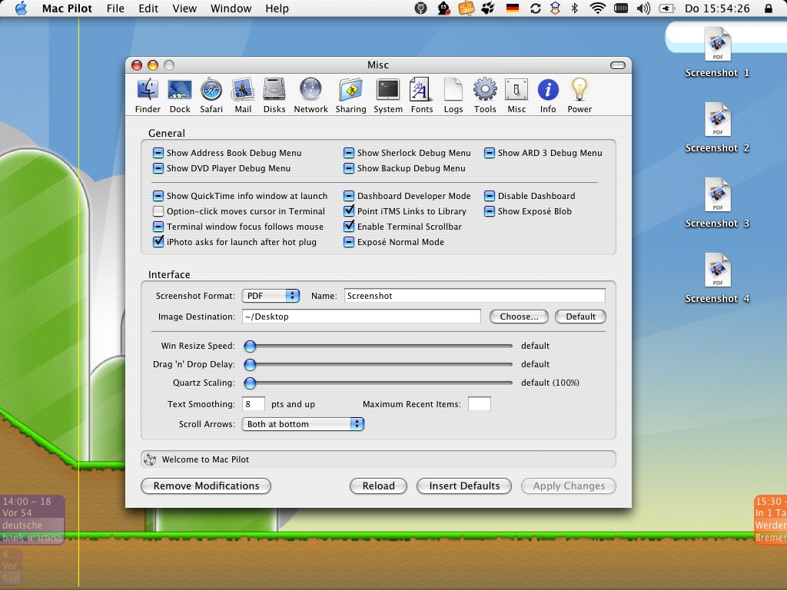
Task: Open the Help menu
Action: point(277,8)
